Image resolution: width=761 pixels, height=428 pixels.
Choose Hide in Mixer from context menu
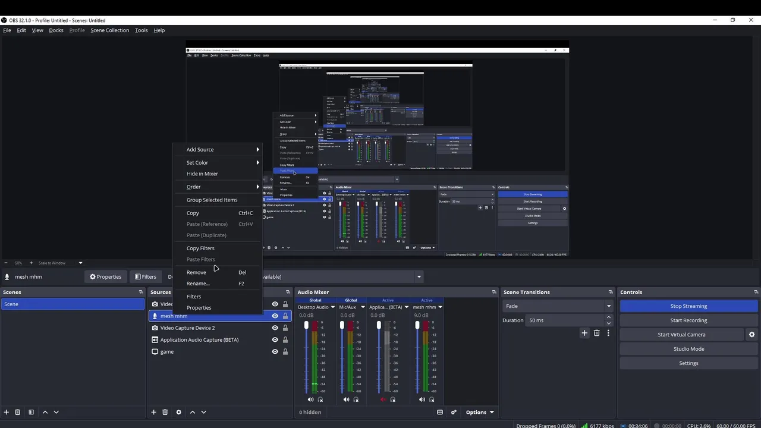202,174
